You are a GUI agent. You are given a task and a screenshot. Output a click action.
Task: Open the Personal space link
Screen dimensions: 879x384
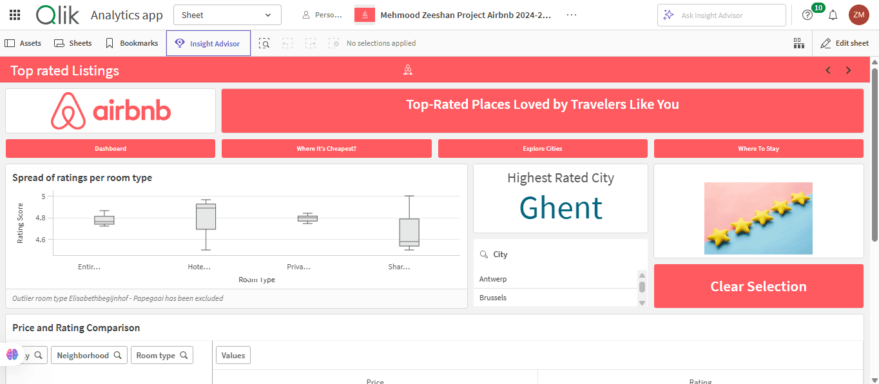pos(322,15)
